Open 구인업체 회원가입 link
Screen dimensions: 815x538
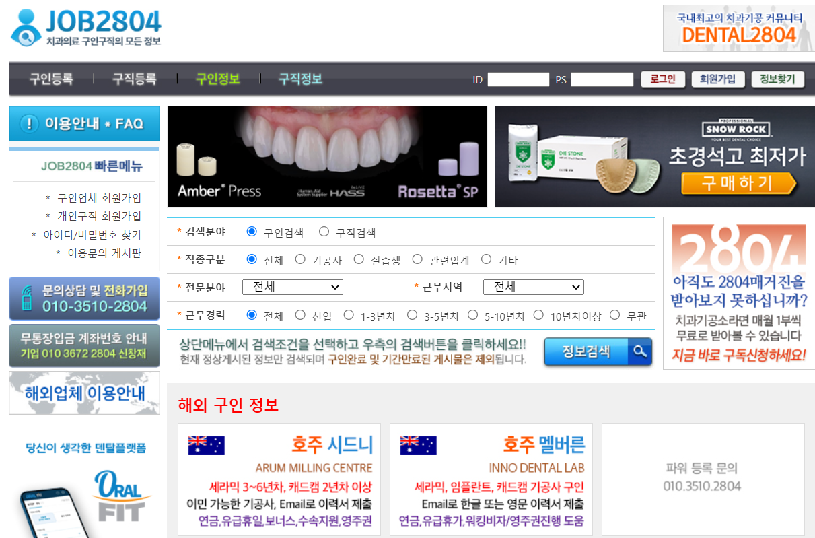(99, 198)
